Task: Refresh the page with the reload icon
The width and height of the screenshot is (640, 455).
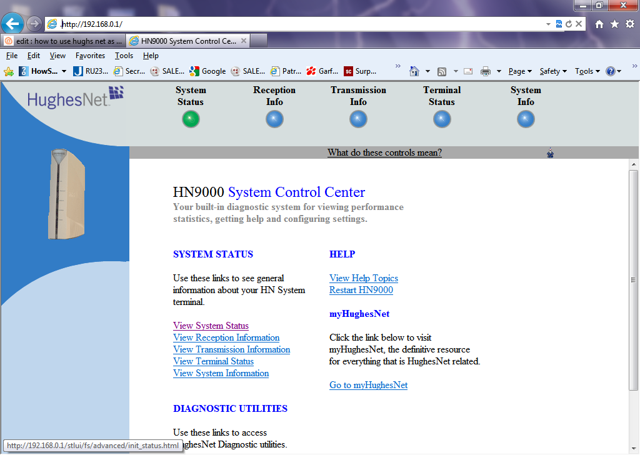Action: click(x=569, y=24)
